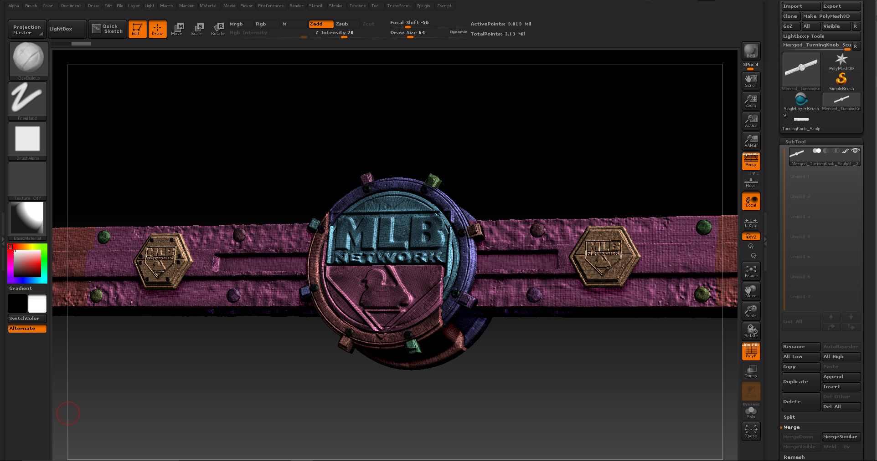The width and height of the screenshot is (877, 461).
Task: Open the Alpha menu
Action: pos(14,6)
